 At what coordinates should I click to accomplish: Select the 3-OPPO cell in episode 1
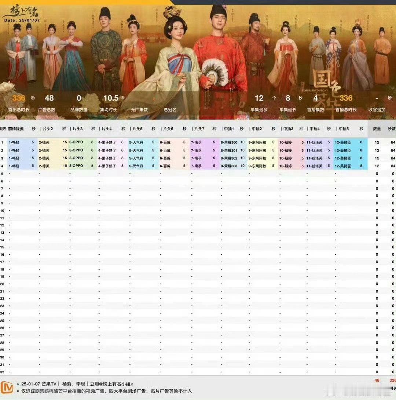[76, 142]
